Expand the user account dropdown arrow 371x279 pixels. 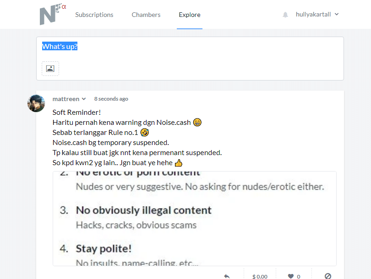point(337,14)
